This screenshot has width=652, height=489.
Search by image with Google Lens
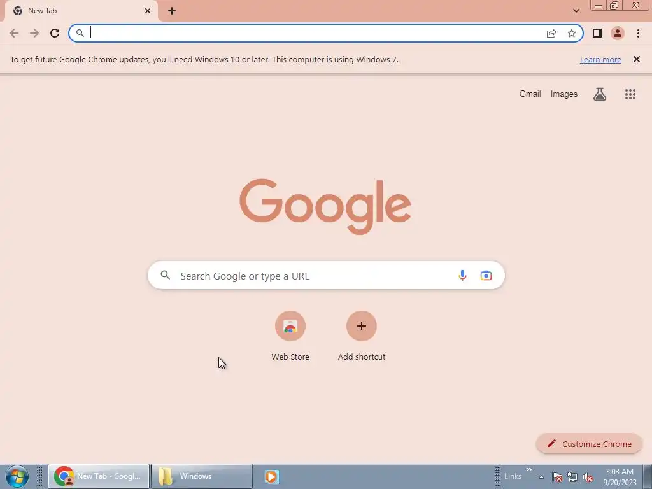[486, 275]
